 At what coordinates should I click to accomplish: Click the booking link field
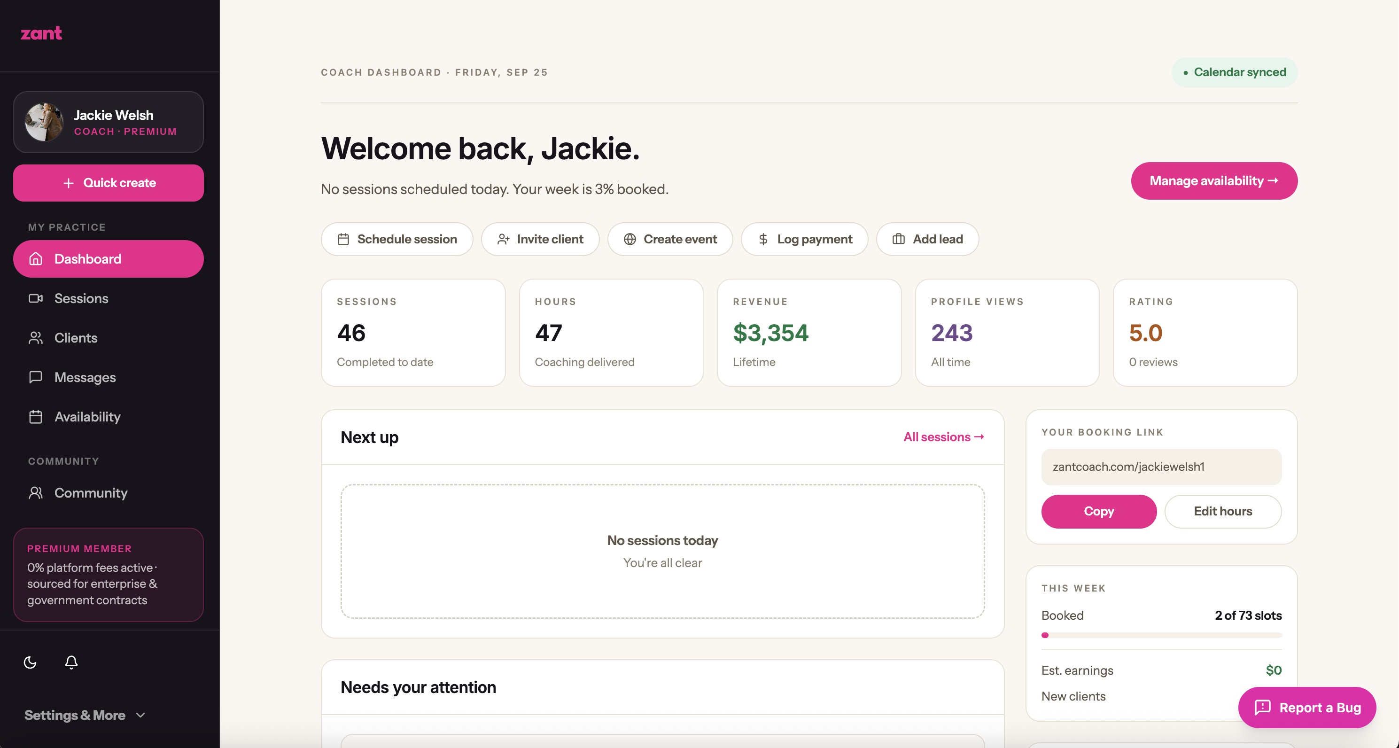tap(1161, 467)
